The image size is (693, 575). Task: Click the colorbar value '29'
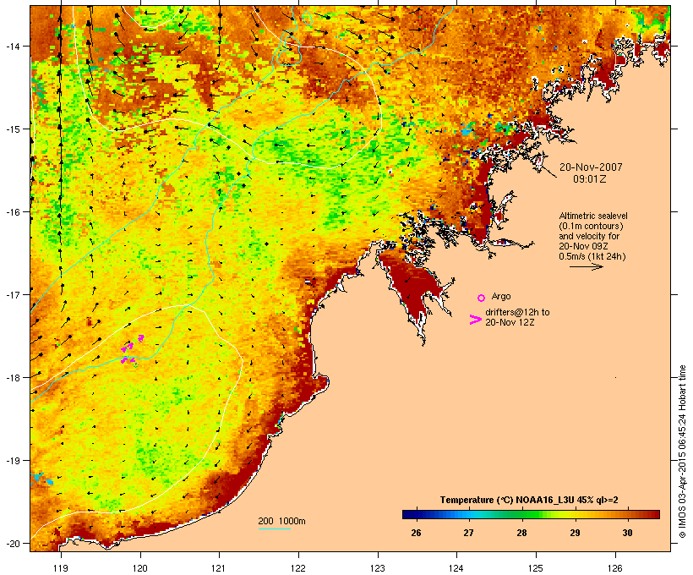point(575,533)
